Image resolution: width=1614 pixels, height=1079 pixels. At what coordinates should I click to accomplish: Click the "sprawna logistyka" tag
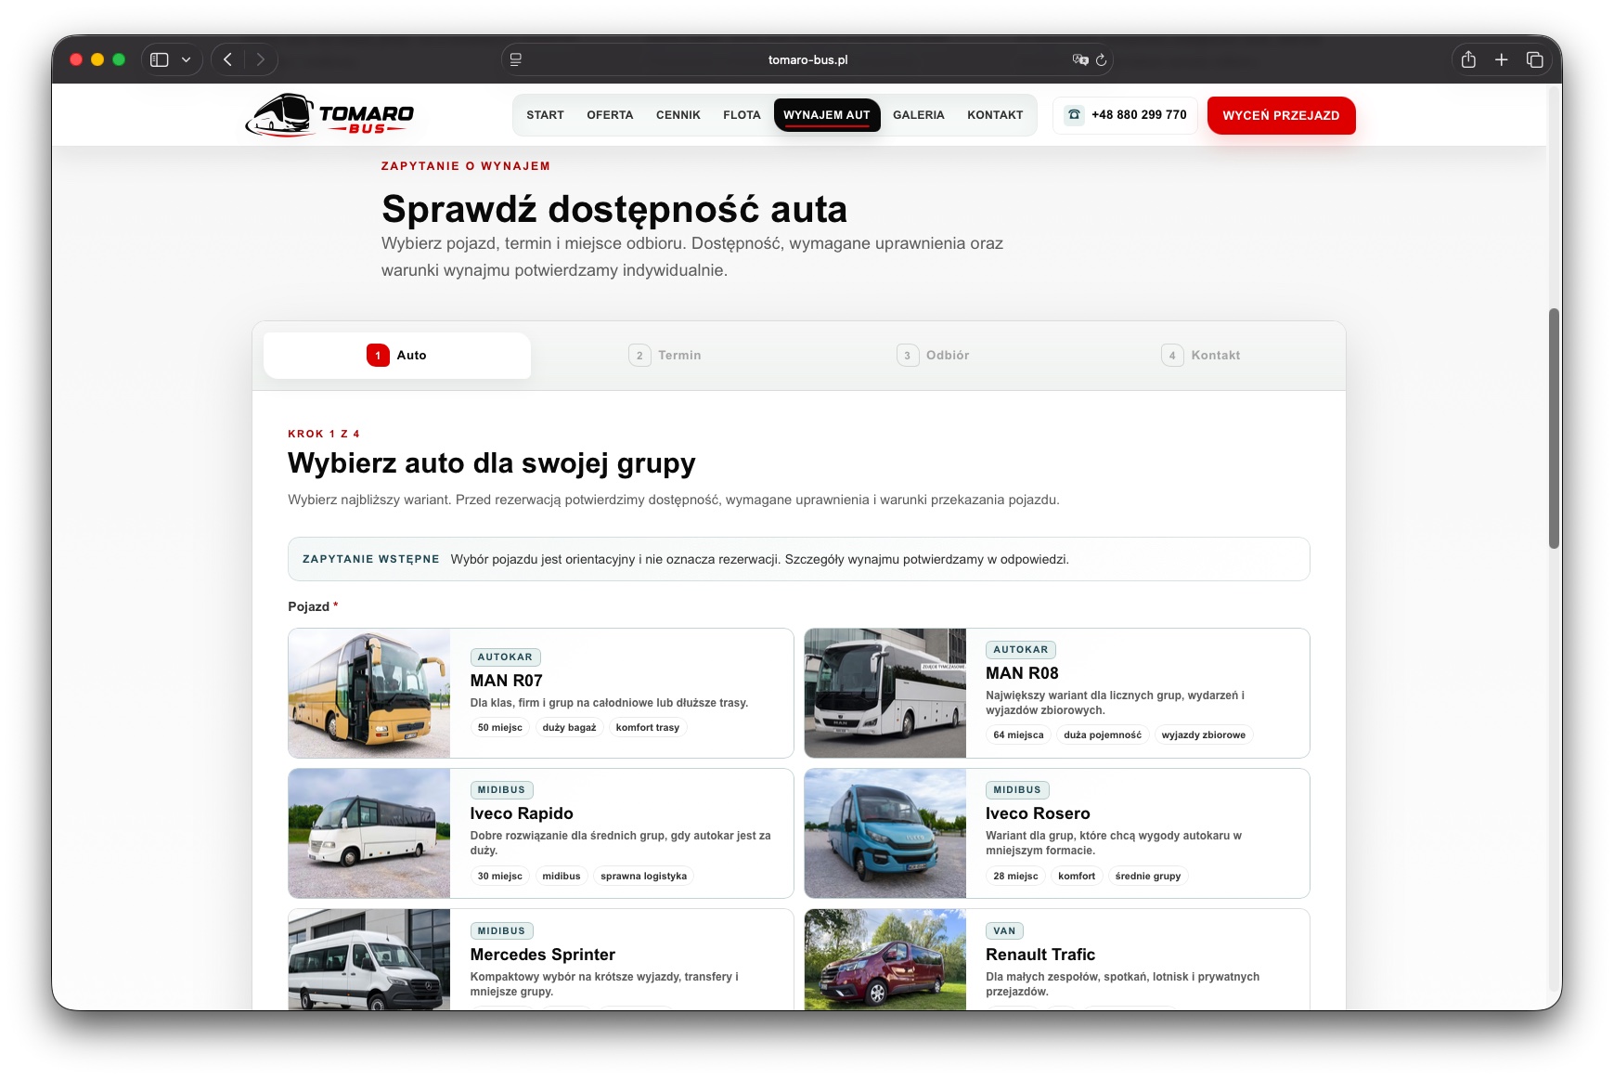tap(644, 877)
